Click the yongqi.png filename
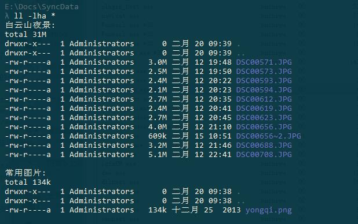This screenshot has height=224, width=358. tap(269, 210)
